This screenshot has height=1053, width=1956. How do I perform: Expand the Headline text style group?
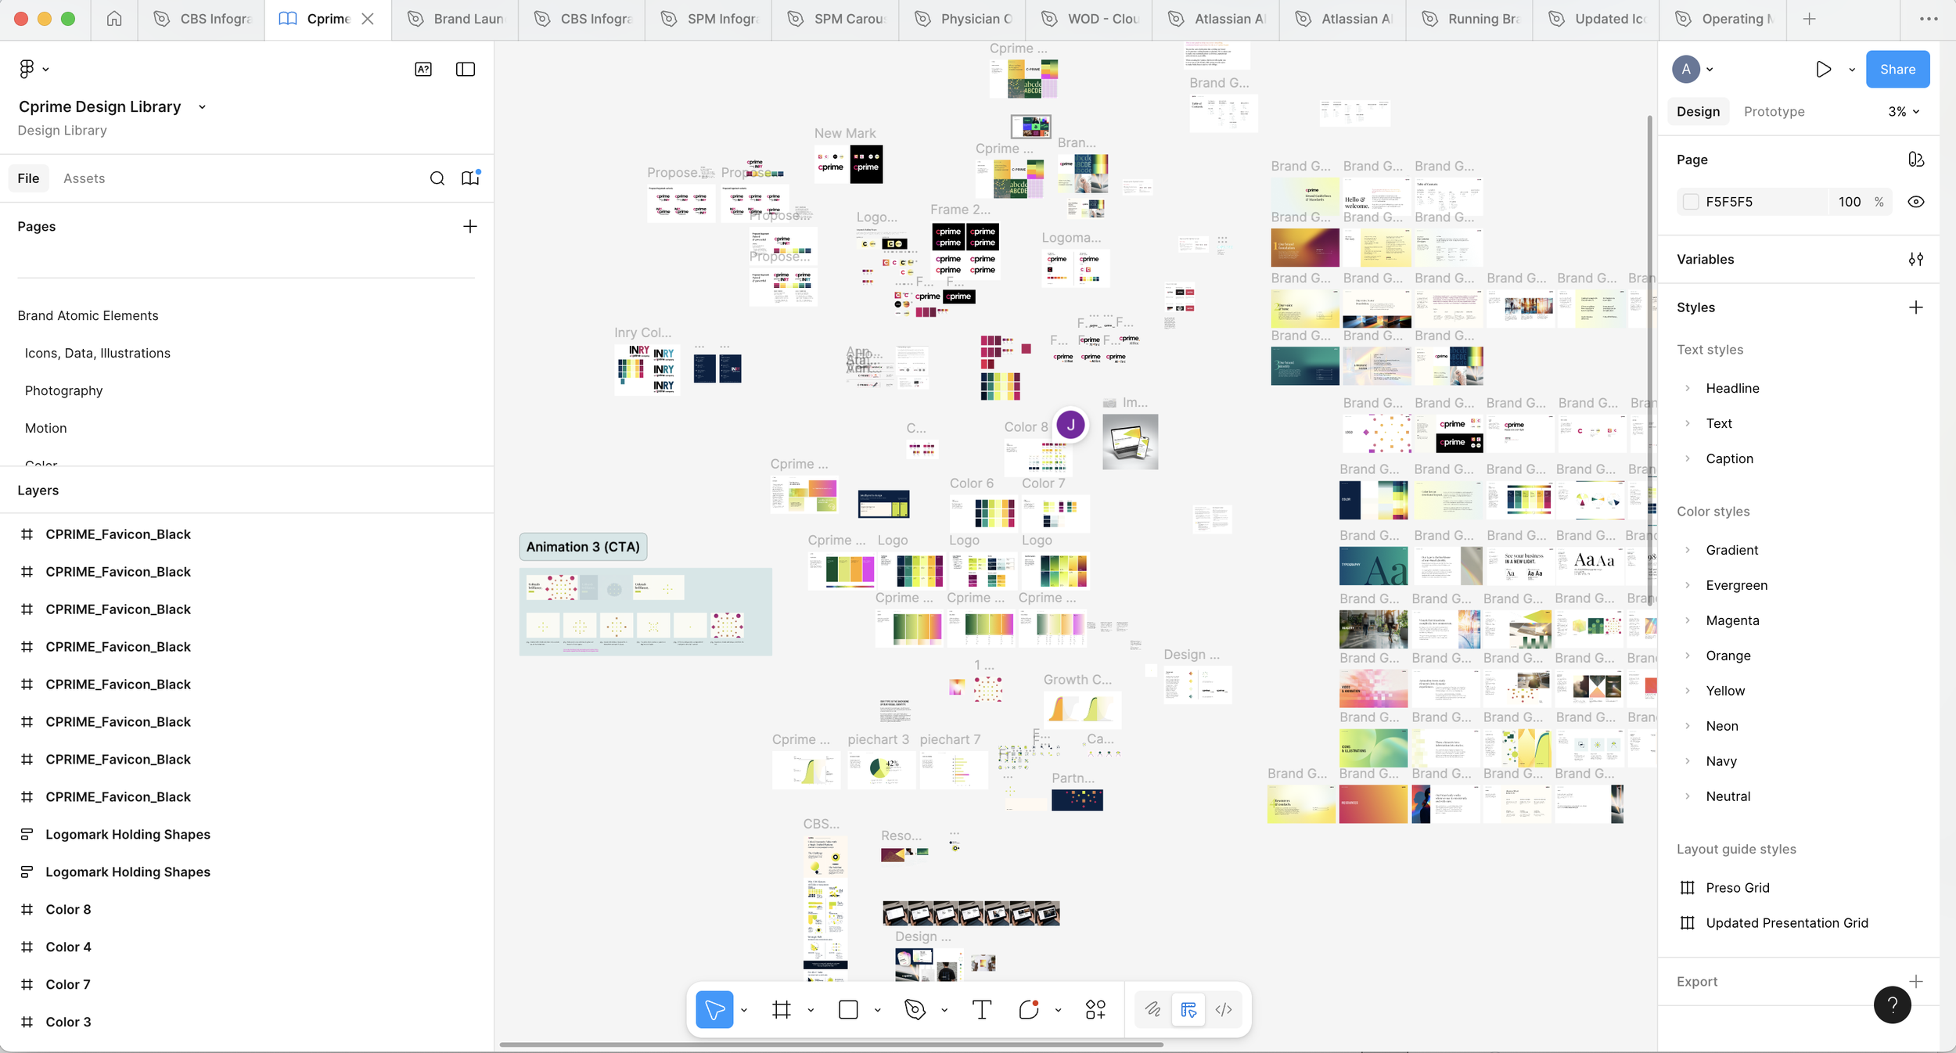point(1688,388)
